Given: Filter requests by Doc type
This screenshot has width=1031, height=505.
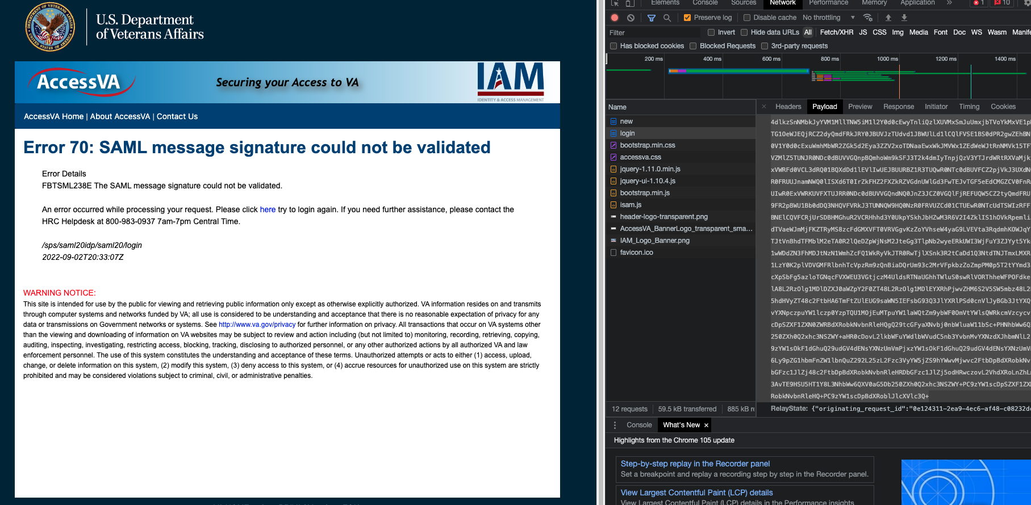Looking at the screenshot, I should (959, 32).
